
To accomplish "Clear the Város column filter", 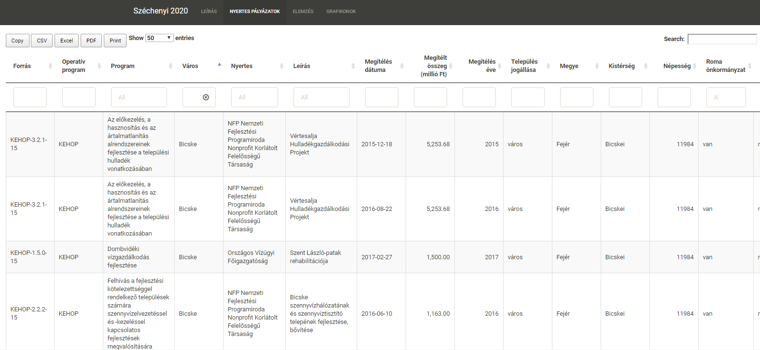I will point(206,97).
